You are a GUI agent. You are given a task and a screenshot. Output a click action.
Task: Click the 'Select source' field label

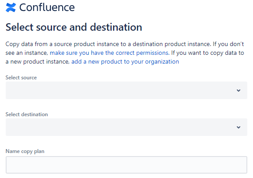21,78
